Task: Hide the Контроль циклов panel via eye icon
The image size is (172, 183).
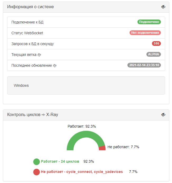Action: click(x=163, y=115)
